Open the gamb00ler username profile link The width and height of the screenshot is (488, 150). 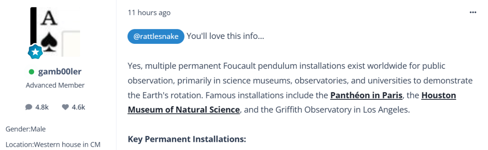pyautogui.click(x=60, y=72)
